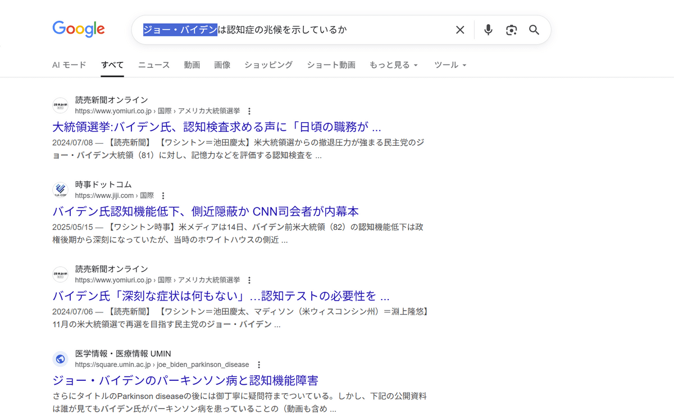This screenshot has width=674, height=419.
Task: Open three-dot menu for third 読売新聞 result
Action: click(250, 280)
